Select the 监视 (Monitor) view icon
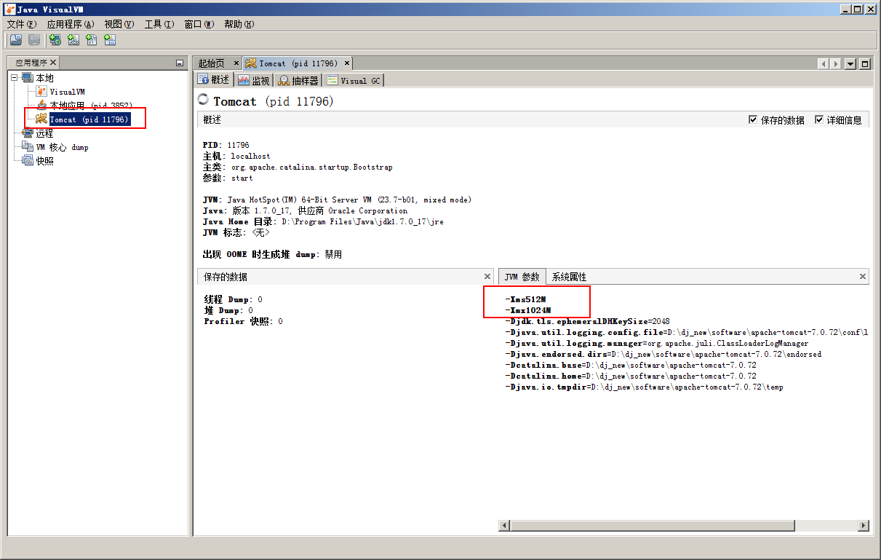881x560 pixels. [x=253, y=80]
